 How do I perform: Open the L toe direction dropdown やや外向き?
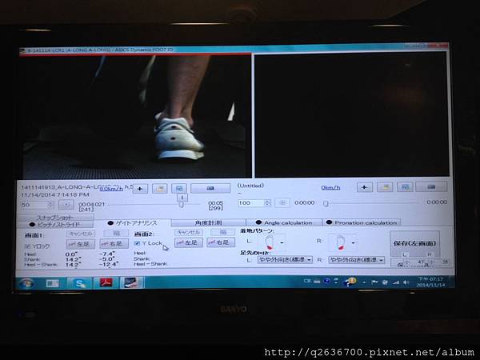(285, 259)
